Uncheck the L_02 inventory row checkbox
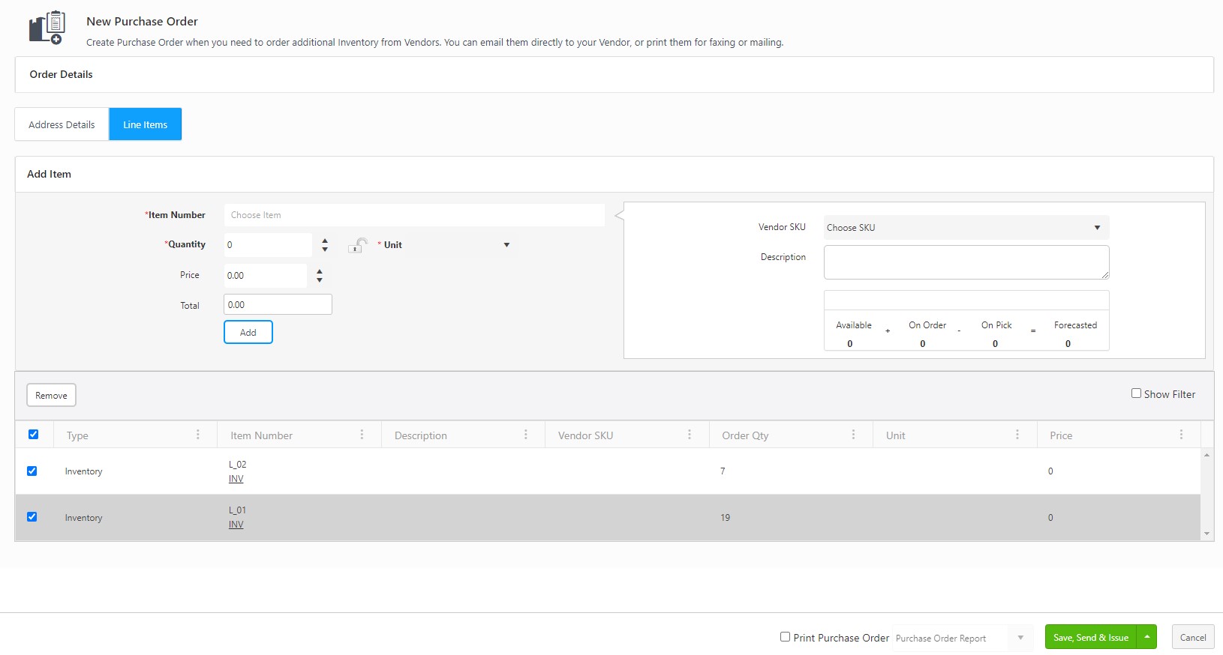Viewport: 1223px width, 655px height. tap(32, 471)
